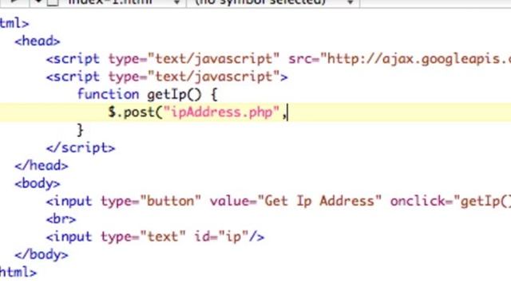Click the googleapis src URL string
The width and height of the screenshot is (511, 287).
[x=415, y=59]
